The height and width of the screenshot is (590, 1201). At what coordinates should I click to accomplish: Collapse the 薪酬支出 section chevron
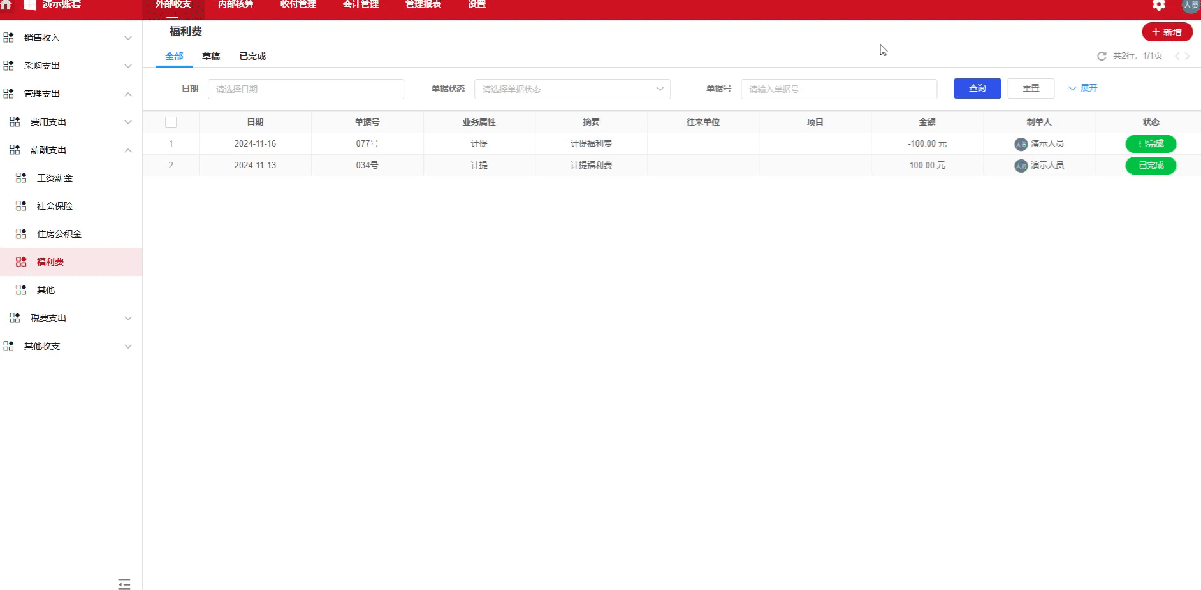(128, 150)
